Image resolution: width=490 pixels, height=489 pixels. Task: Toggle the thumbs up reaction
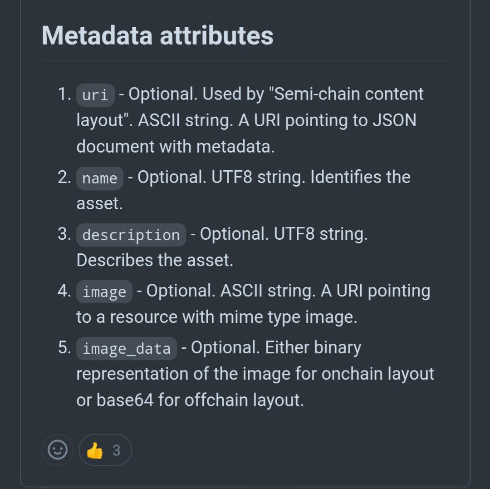pyautogui.click(x=105, y=450)
